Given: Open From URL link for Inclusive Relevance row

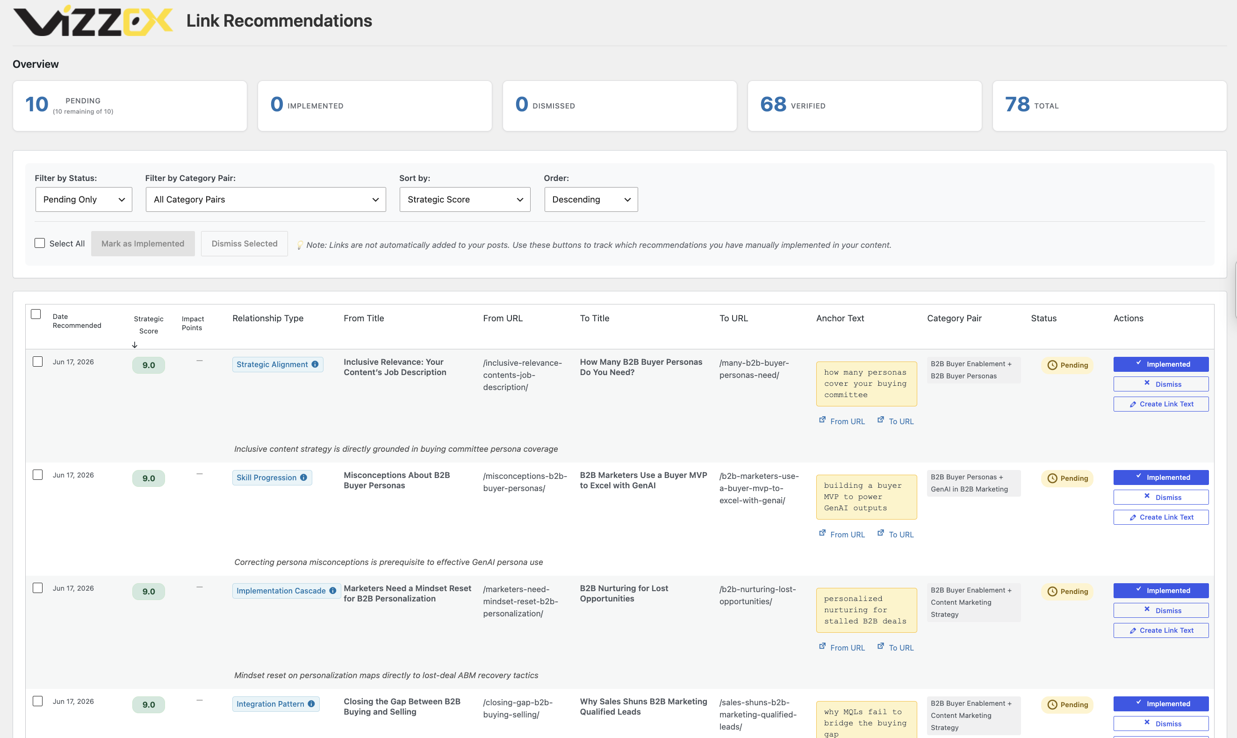Looking at the screenshot, I should [842, 421].
